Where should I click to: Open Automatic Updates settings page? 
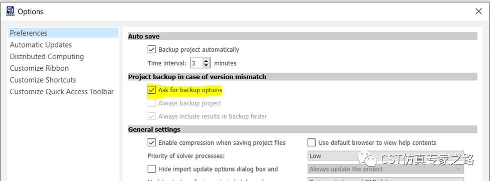[41, 45]
